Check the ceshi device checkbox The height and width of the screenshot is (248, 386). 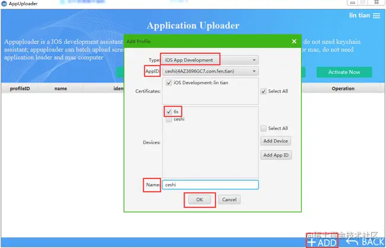click(x=169, y=119)
